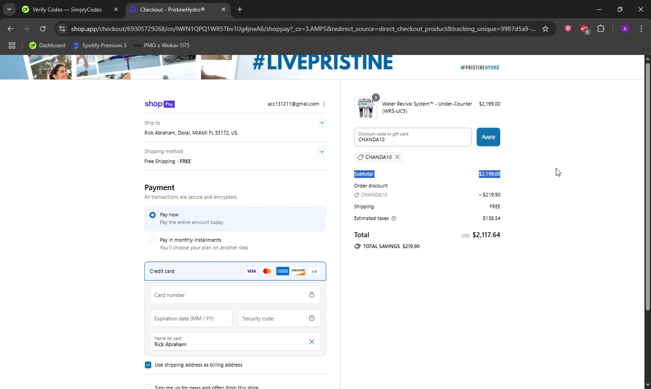The image size is (651, 389).
Task: Show the security code help tooltip
Action: (x=312, y=318)
